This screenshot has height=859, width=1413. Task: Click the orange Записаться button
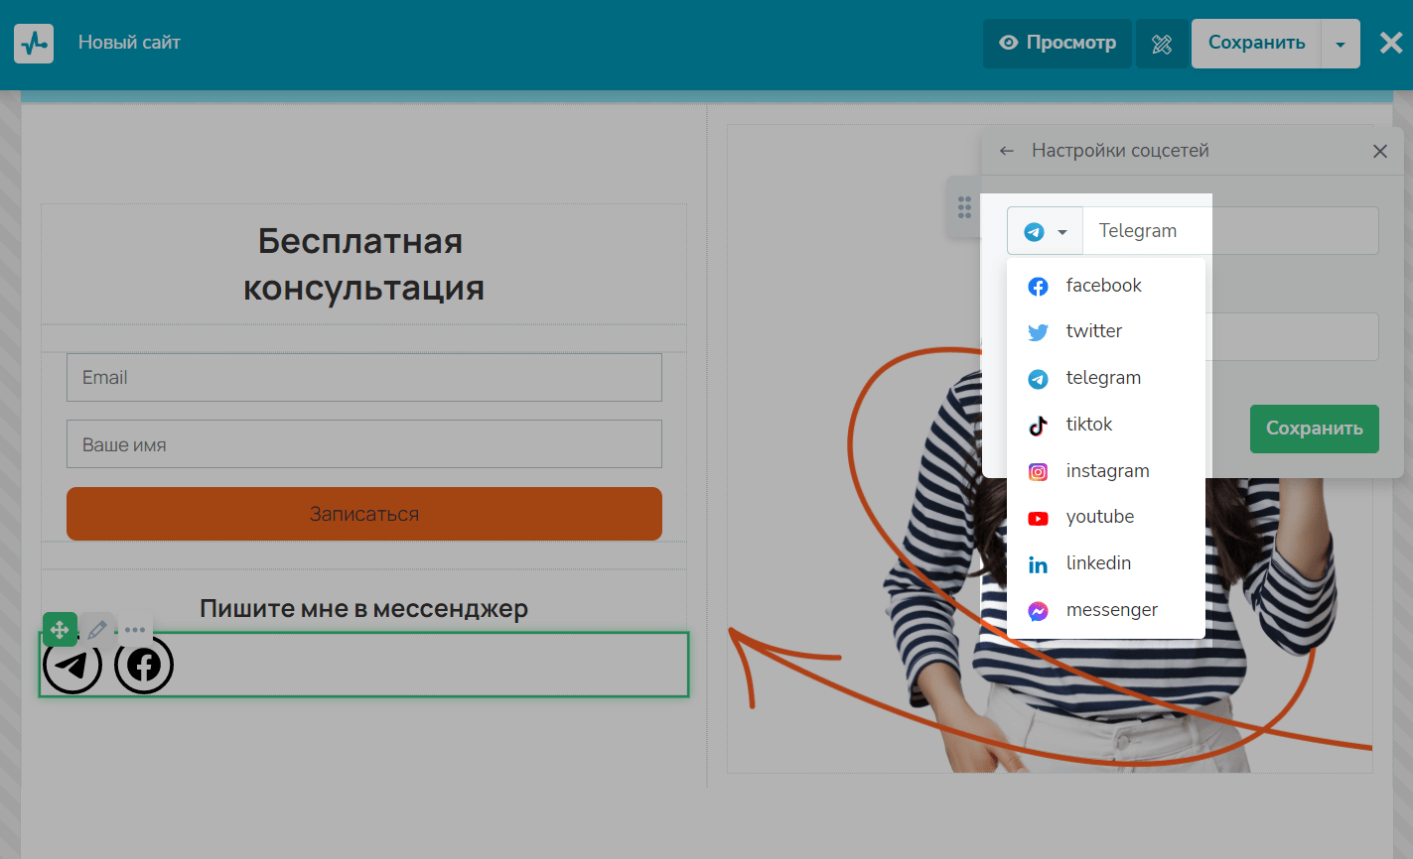363,514
